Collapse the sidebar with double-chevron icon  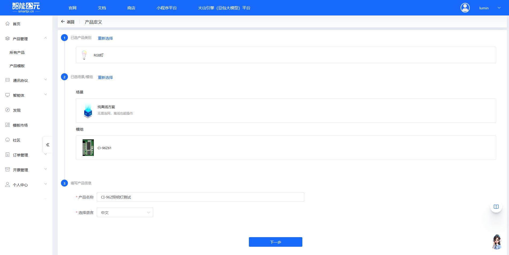pyautogui.click(x=48, y=145)
